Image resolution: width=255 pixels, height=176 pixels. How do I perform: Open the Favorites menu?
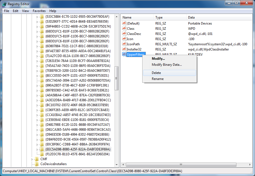point(39,11)
